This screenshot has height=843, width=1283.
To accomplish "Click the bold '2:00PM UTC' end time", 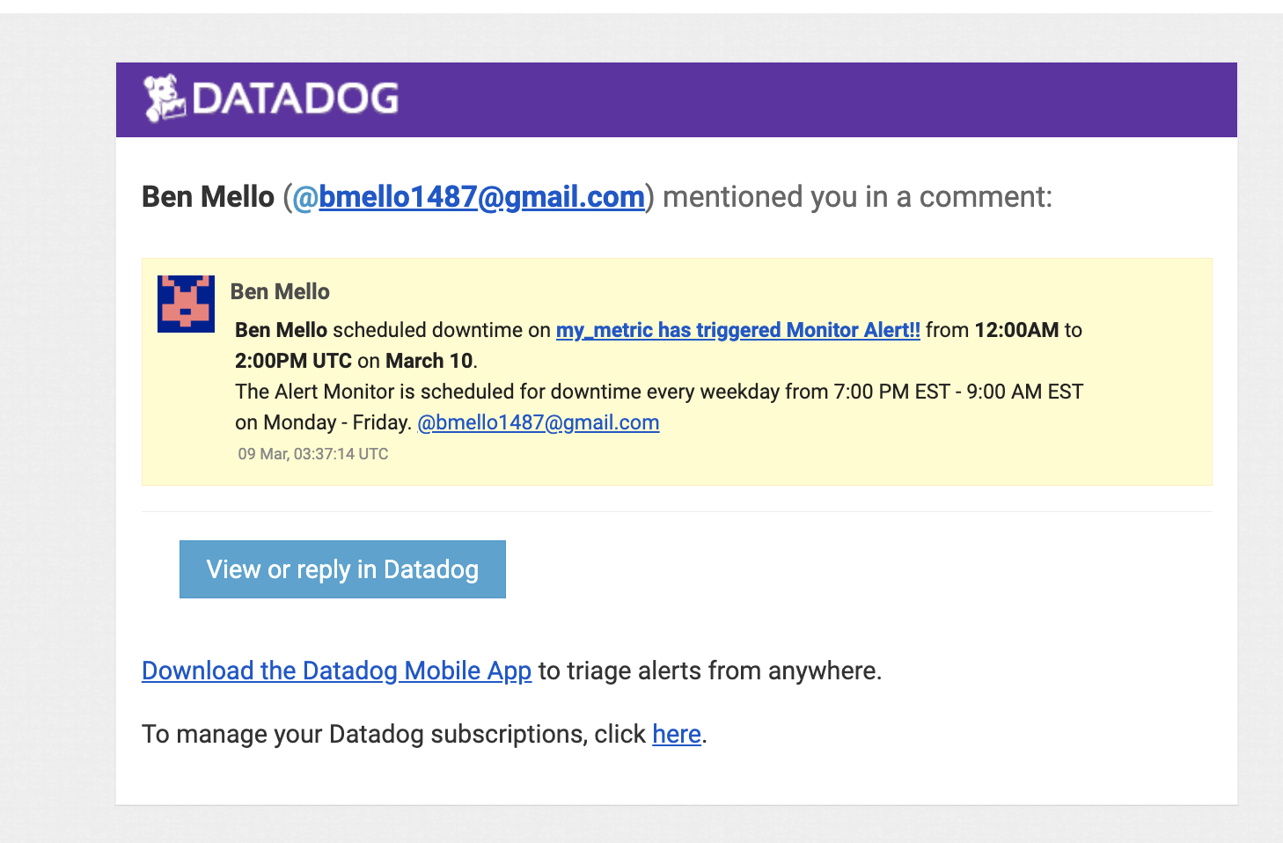I will 293,361.
